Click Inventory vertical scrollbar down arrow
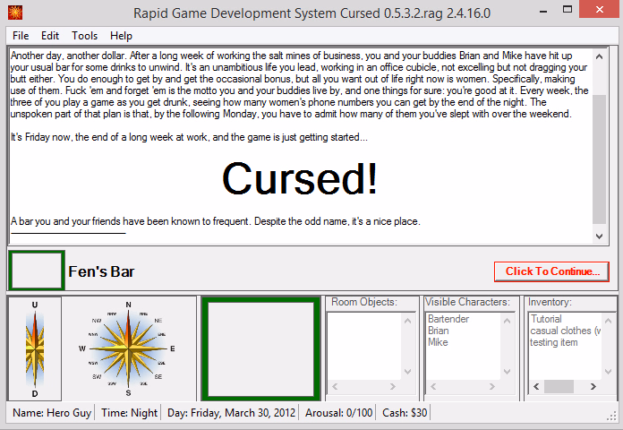The width and height of the screenshot is (623, 430). pos(608,372)
